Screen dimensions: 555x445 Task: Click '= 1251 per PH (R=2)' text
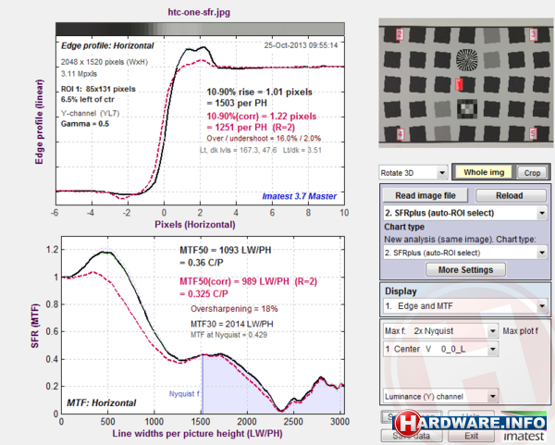pyautogui.click(x=251, y=127)
